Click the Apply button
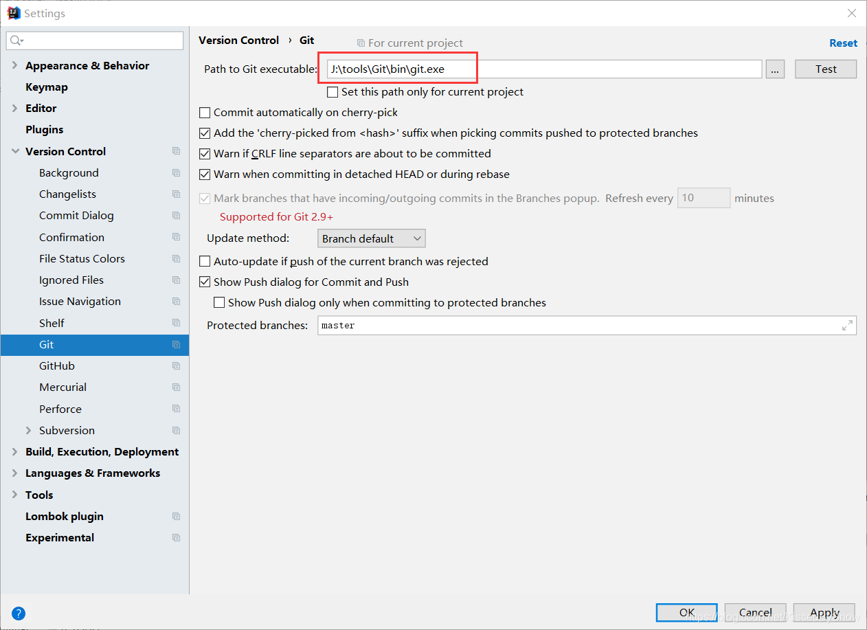The image size is (867, 630). click(x=824, y=612)
